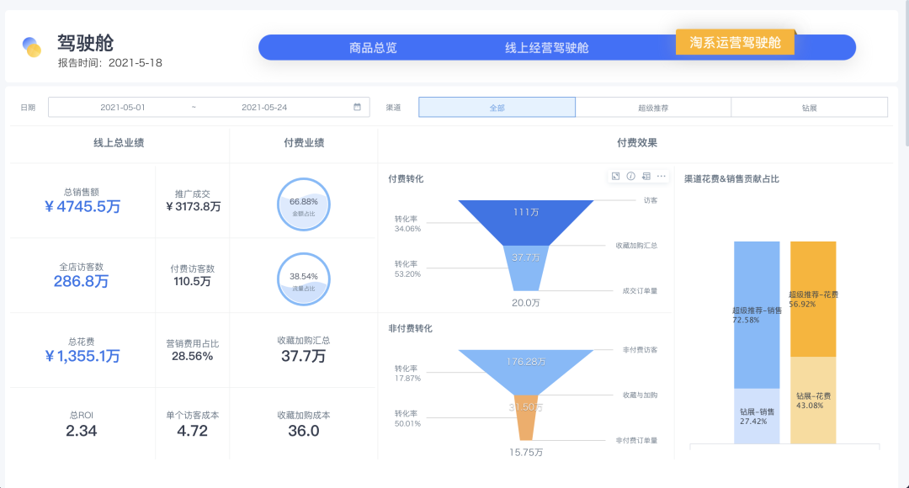Click the 总ROI 2.34 value

pyautogui.click(x=81, y=431)
